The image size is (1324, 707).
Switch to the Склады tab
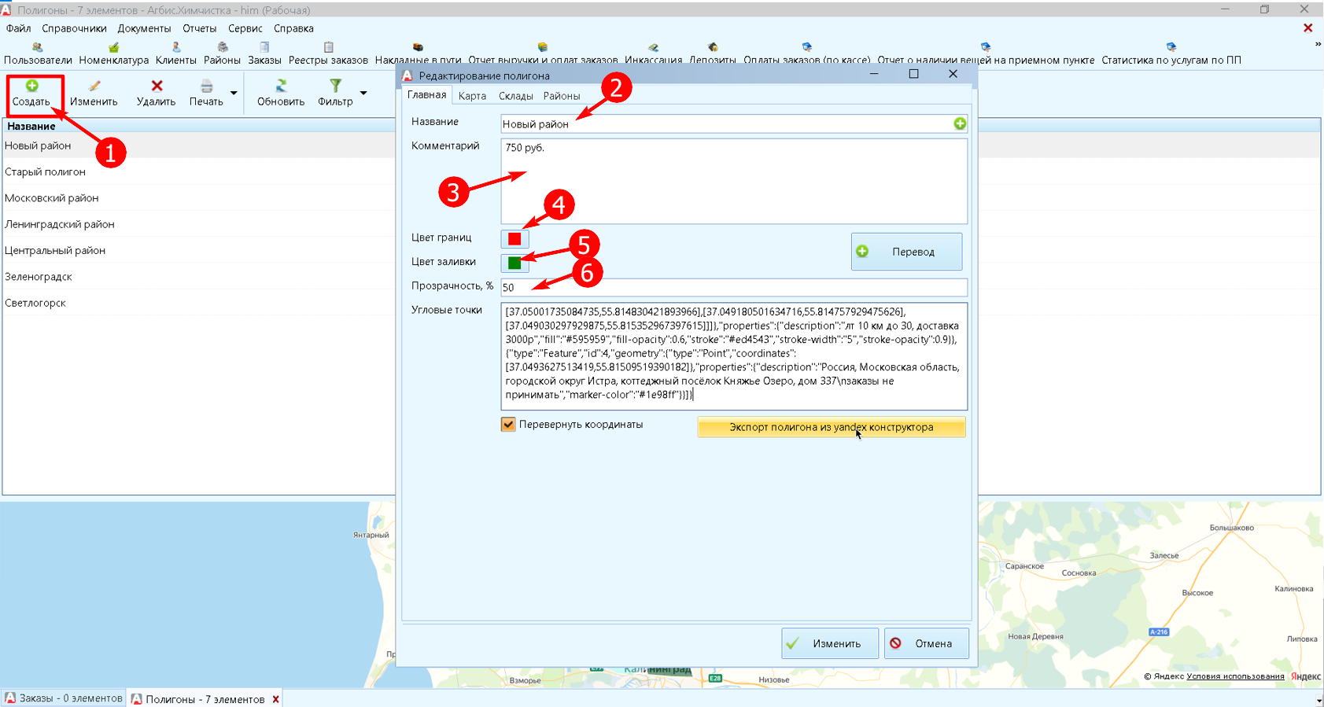point(516,96)
